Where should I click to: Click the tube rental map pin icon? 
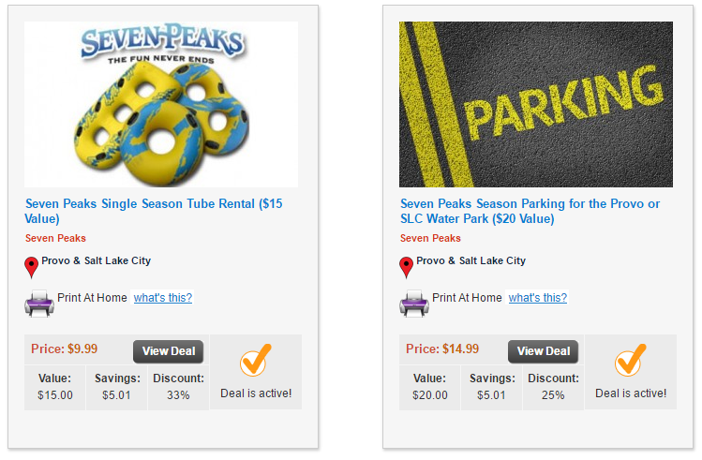tap(32, 268)
